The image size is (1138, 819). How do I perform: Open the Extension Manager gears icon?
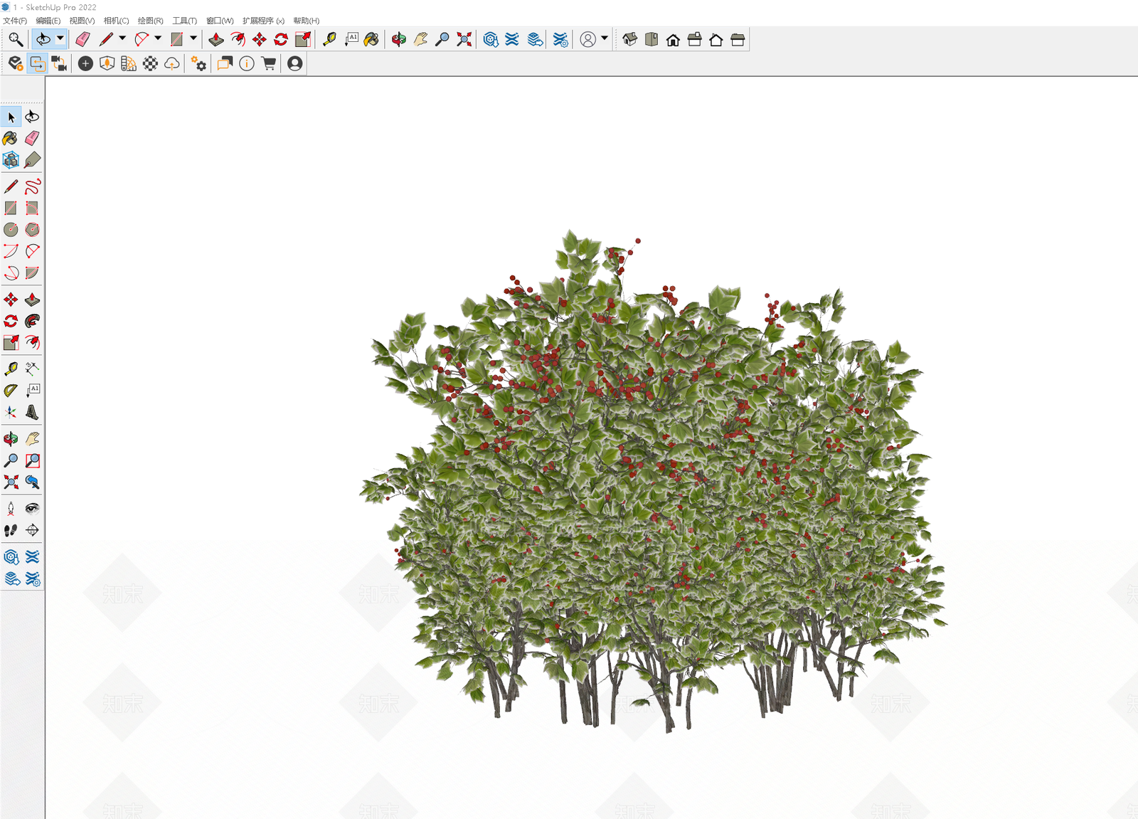(x=198, y=64)
